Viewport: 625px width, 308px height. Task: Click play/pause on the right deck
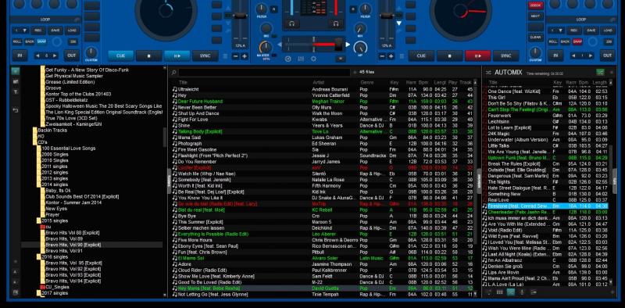tap(477, 56)
